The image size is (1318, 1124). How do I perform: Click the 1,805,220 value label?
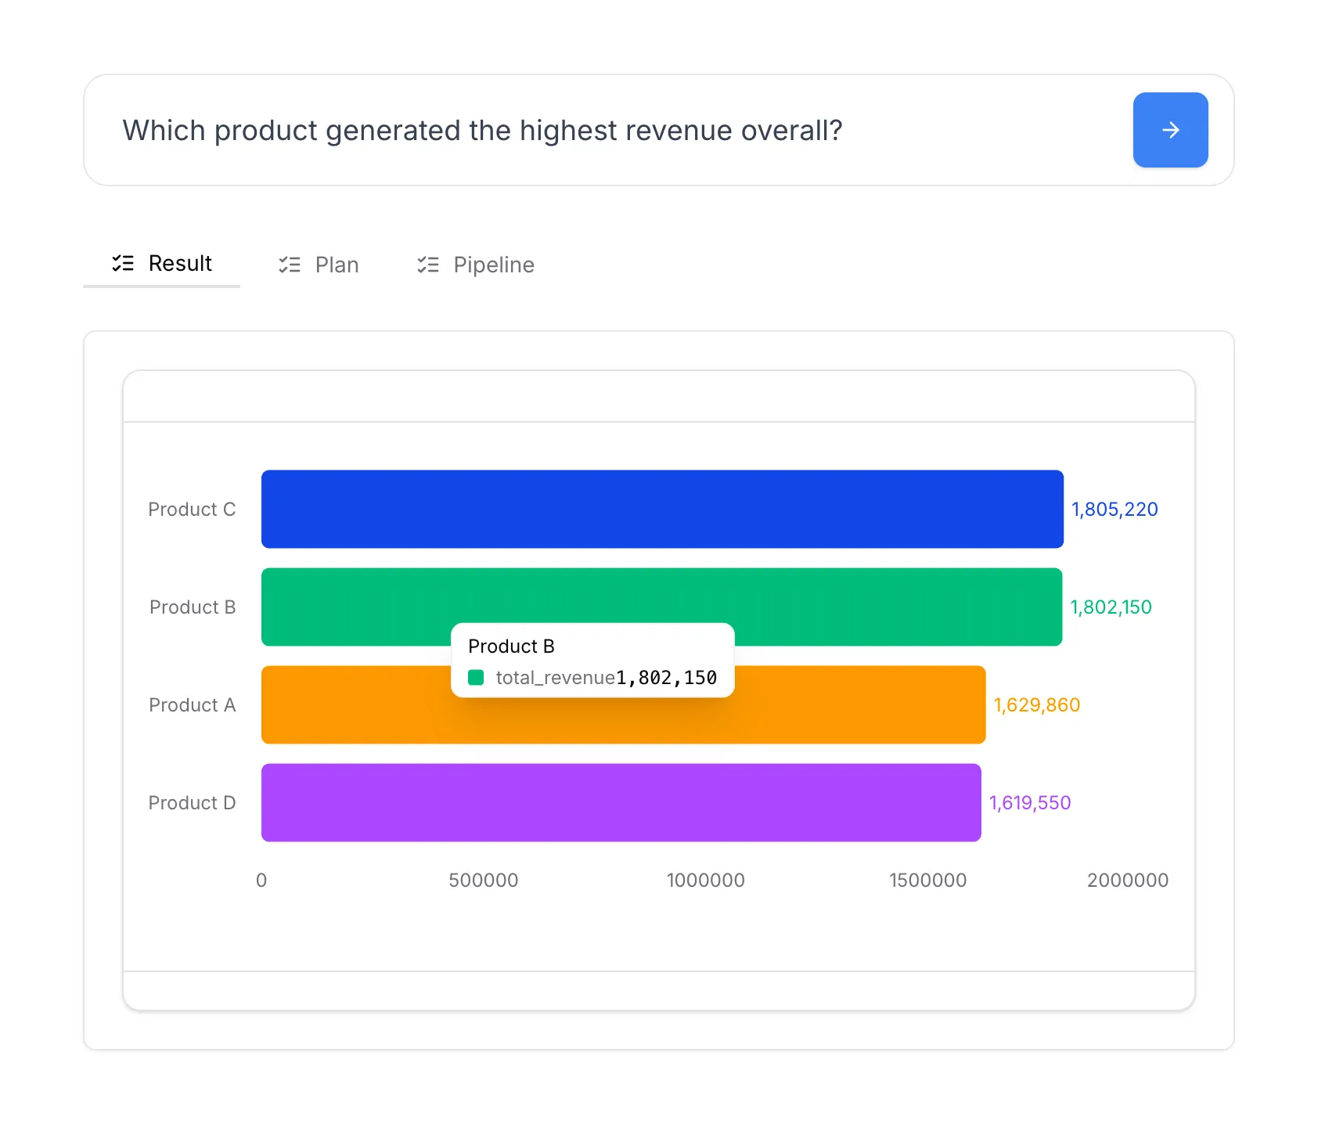point(1115,509)
